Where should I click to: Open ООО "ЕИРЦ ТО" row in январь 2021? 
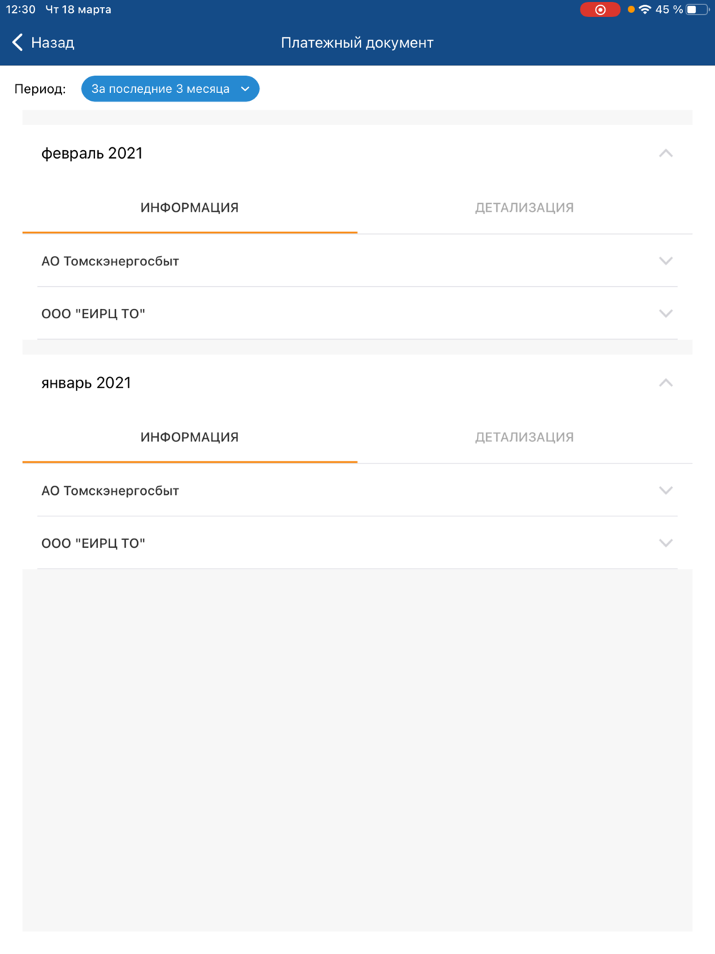(357, 543)
